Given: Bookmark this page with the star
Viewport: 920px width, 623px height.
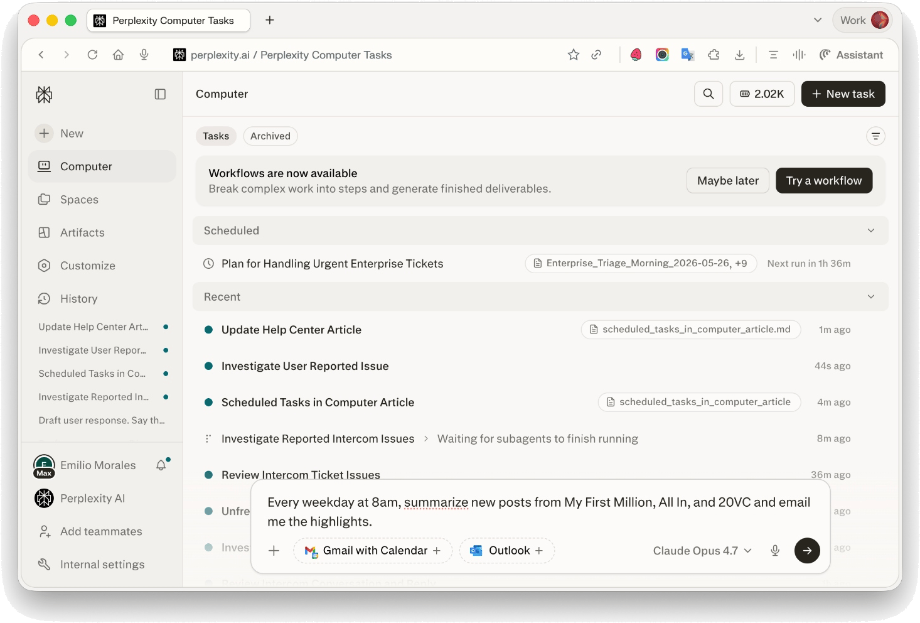Looking at the screenshot, I should point(573,55).
